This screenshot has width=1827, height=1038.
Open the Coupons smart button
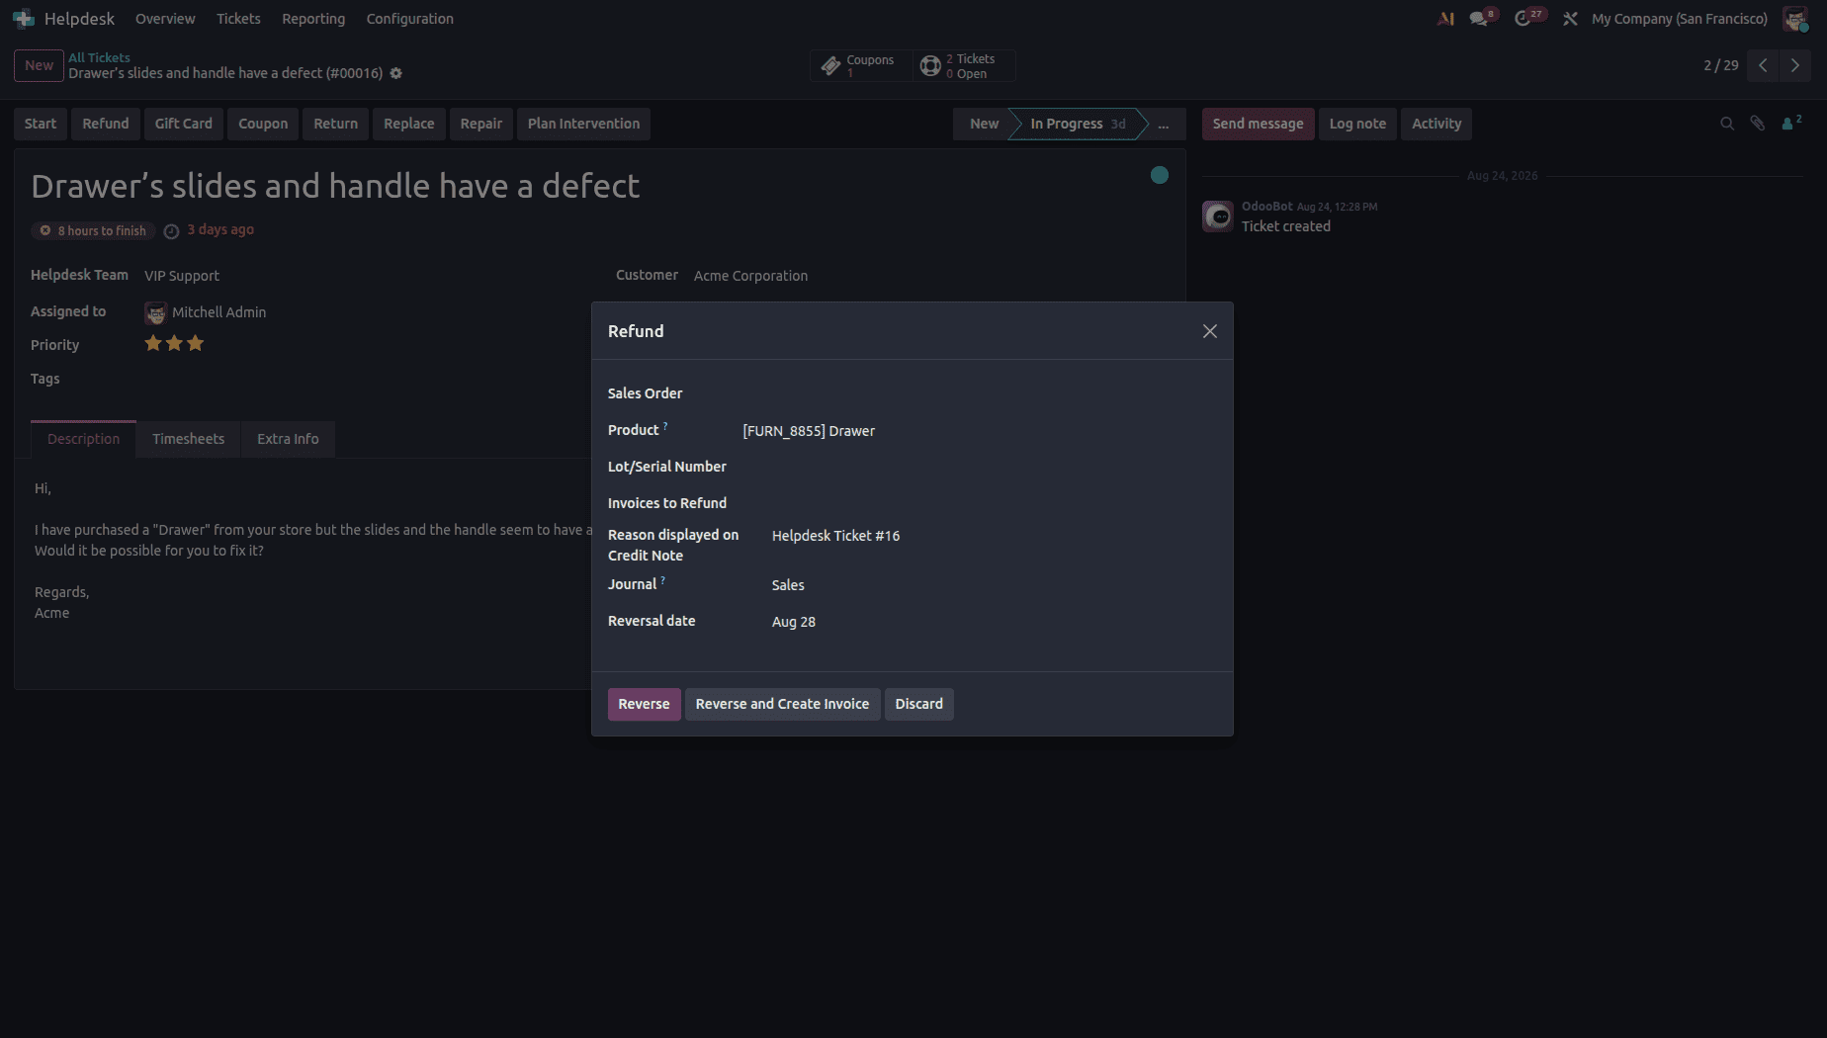860,66
